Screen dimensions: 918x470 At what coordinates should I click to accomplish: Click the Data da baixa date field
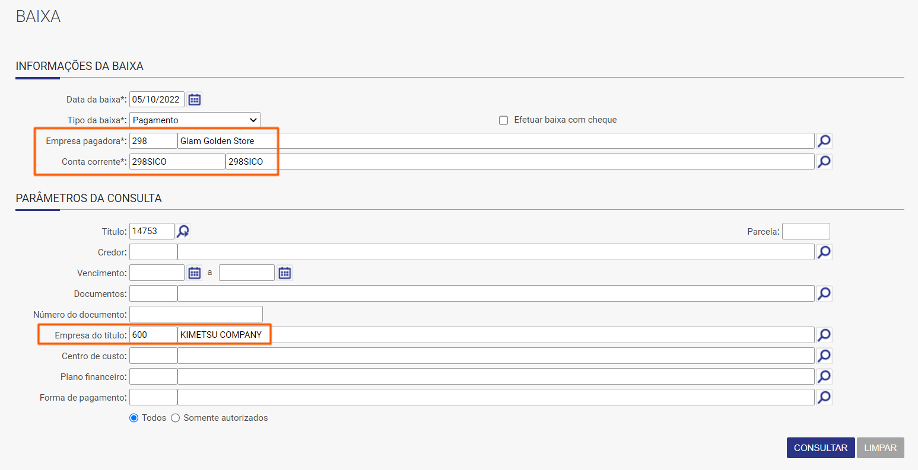point(157,100)
